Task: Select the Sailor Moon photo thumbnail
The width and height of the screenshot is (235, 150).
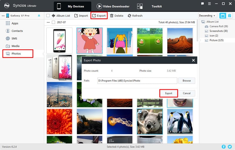Action: pos(120,41)
